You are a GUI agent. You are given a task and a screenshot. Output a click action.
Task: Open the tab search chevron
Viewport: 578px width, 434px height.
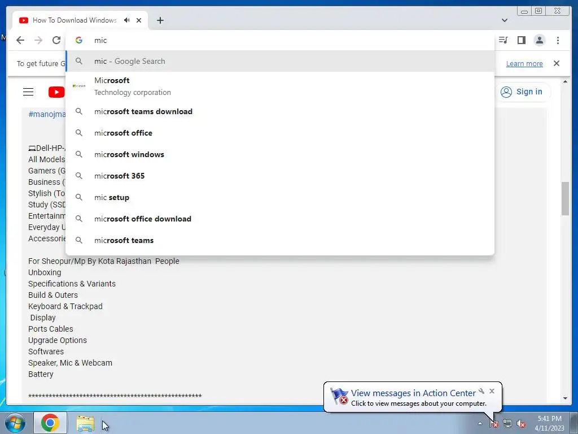505,20
